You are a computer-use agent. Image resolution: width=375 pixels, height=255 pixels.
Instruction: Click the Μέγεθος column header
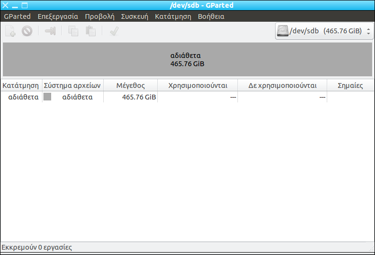pos(130,85)
